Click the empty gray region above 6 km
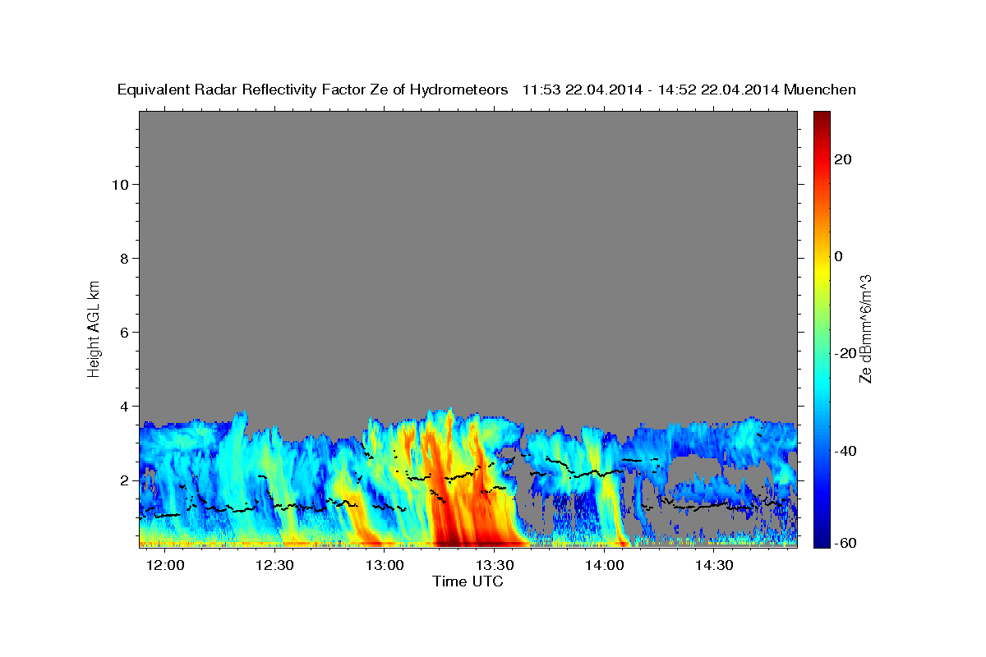This screenshot has height=657, width=986. tap(468, 222)
